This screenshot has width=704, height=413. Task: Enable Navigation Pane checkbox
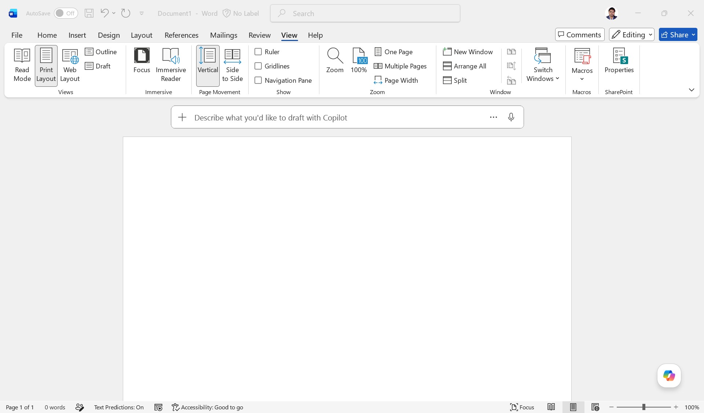click(258, 80)
